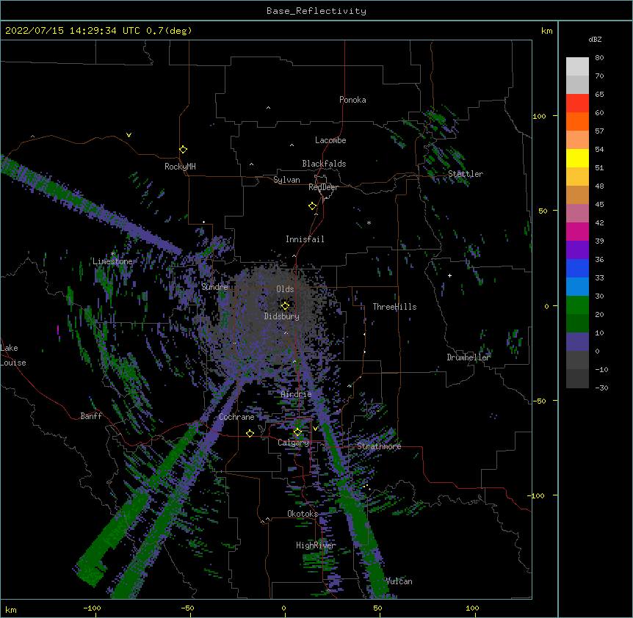
Task: Select the orange 60-57 dBZ legend swatch
Action: tap(577, 121)
